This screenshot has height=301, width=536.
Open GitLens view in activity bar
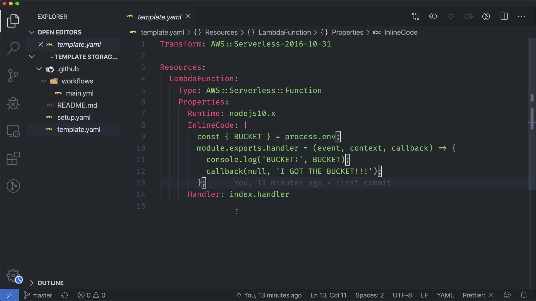pos(13,186)
